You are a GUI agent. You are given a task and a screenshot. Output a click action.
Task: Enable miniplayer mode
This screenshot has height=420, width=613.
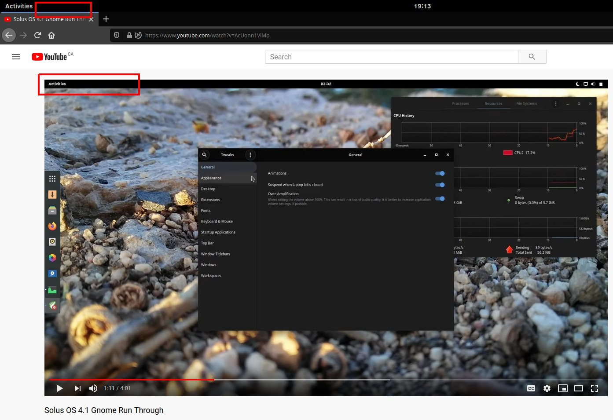coord(563,388)
